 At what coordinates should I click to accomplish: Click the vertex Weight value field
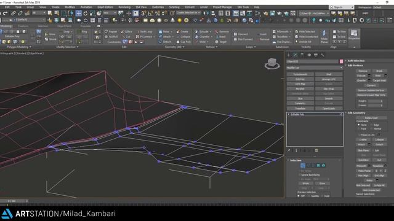(375, 101)
